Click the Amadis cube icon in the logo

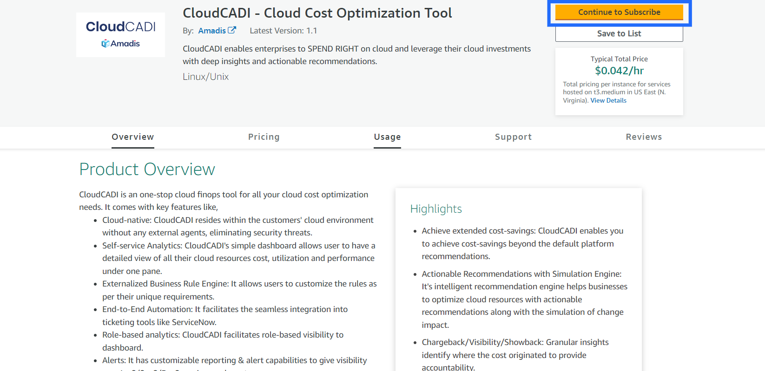click(106, 44)
